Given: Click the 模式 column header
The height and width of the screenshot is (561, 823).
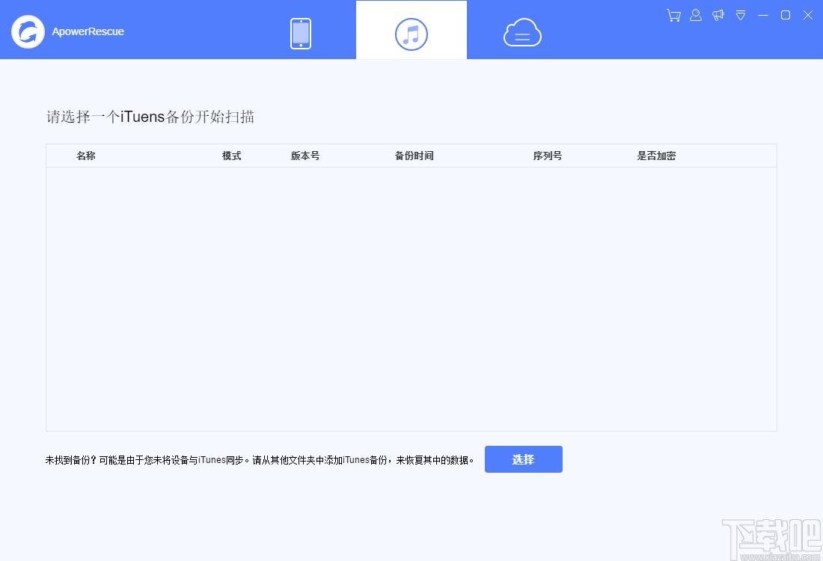Looking at the screenshot, I should [231, 156].
